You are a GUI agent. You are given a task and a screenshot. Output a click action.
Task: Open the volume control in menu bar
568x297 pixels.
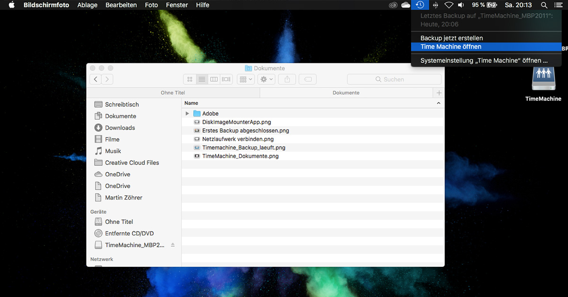click(x=461, y=5)
